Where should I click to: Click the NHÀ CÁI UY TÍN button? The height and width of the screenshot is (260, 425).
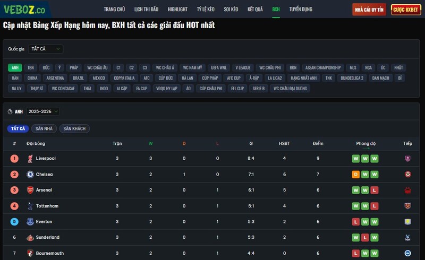point(369,10)
